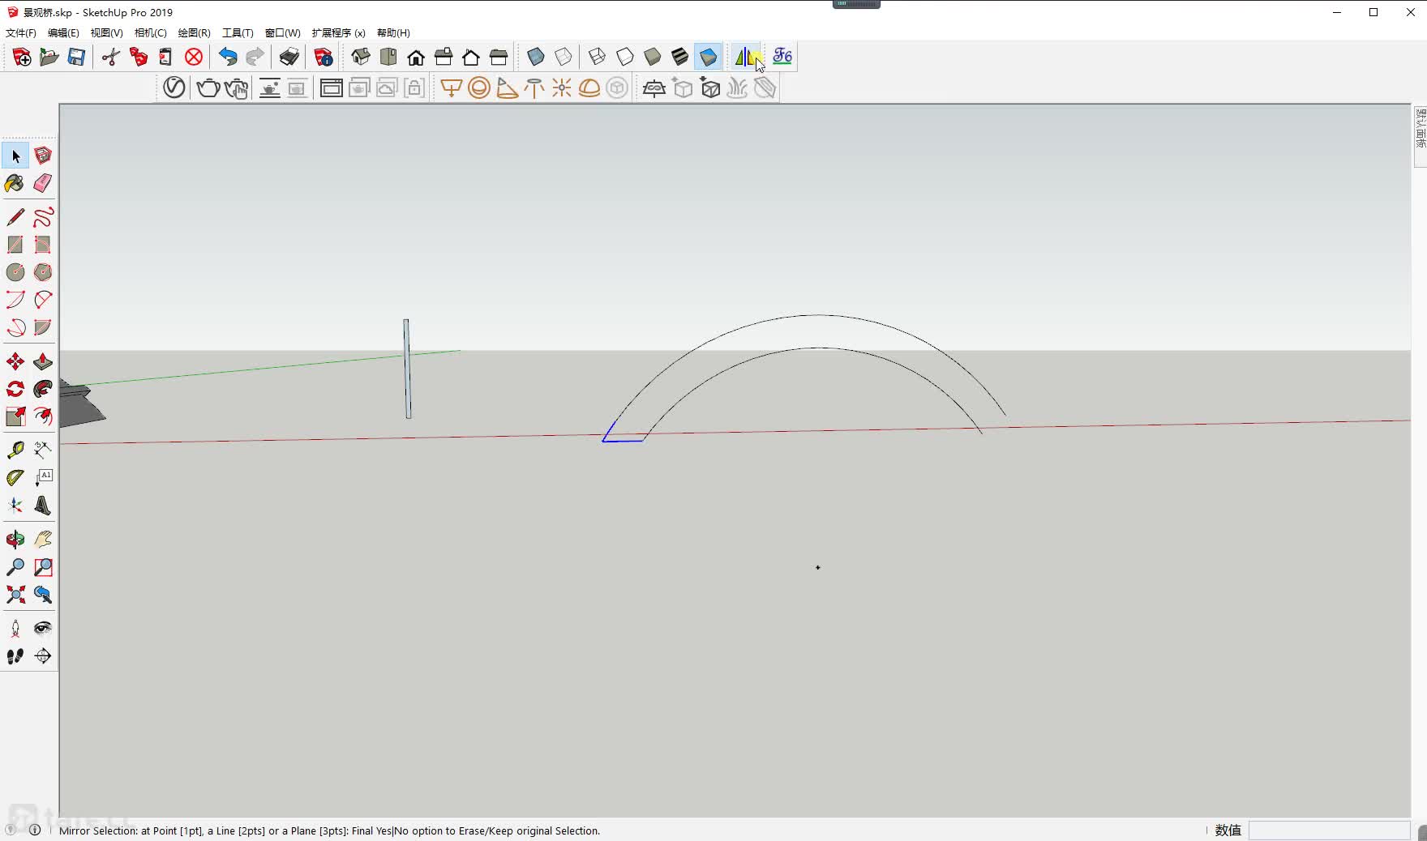Click the red Erase delete icon
This screenshot has width=1427, height=841.
click(x=193, y=57)
